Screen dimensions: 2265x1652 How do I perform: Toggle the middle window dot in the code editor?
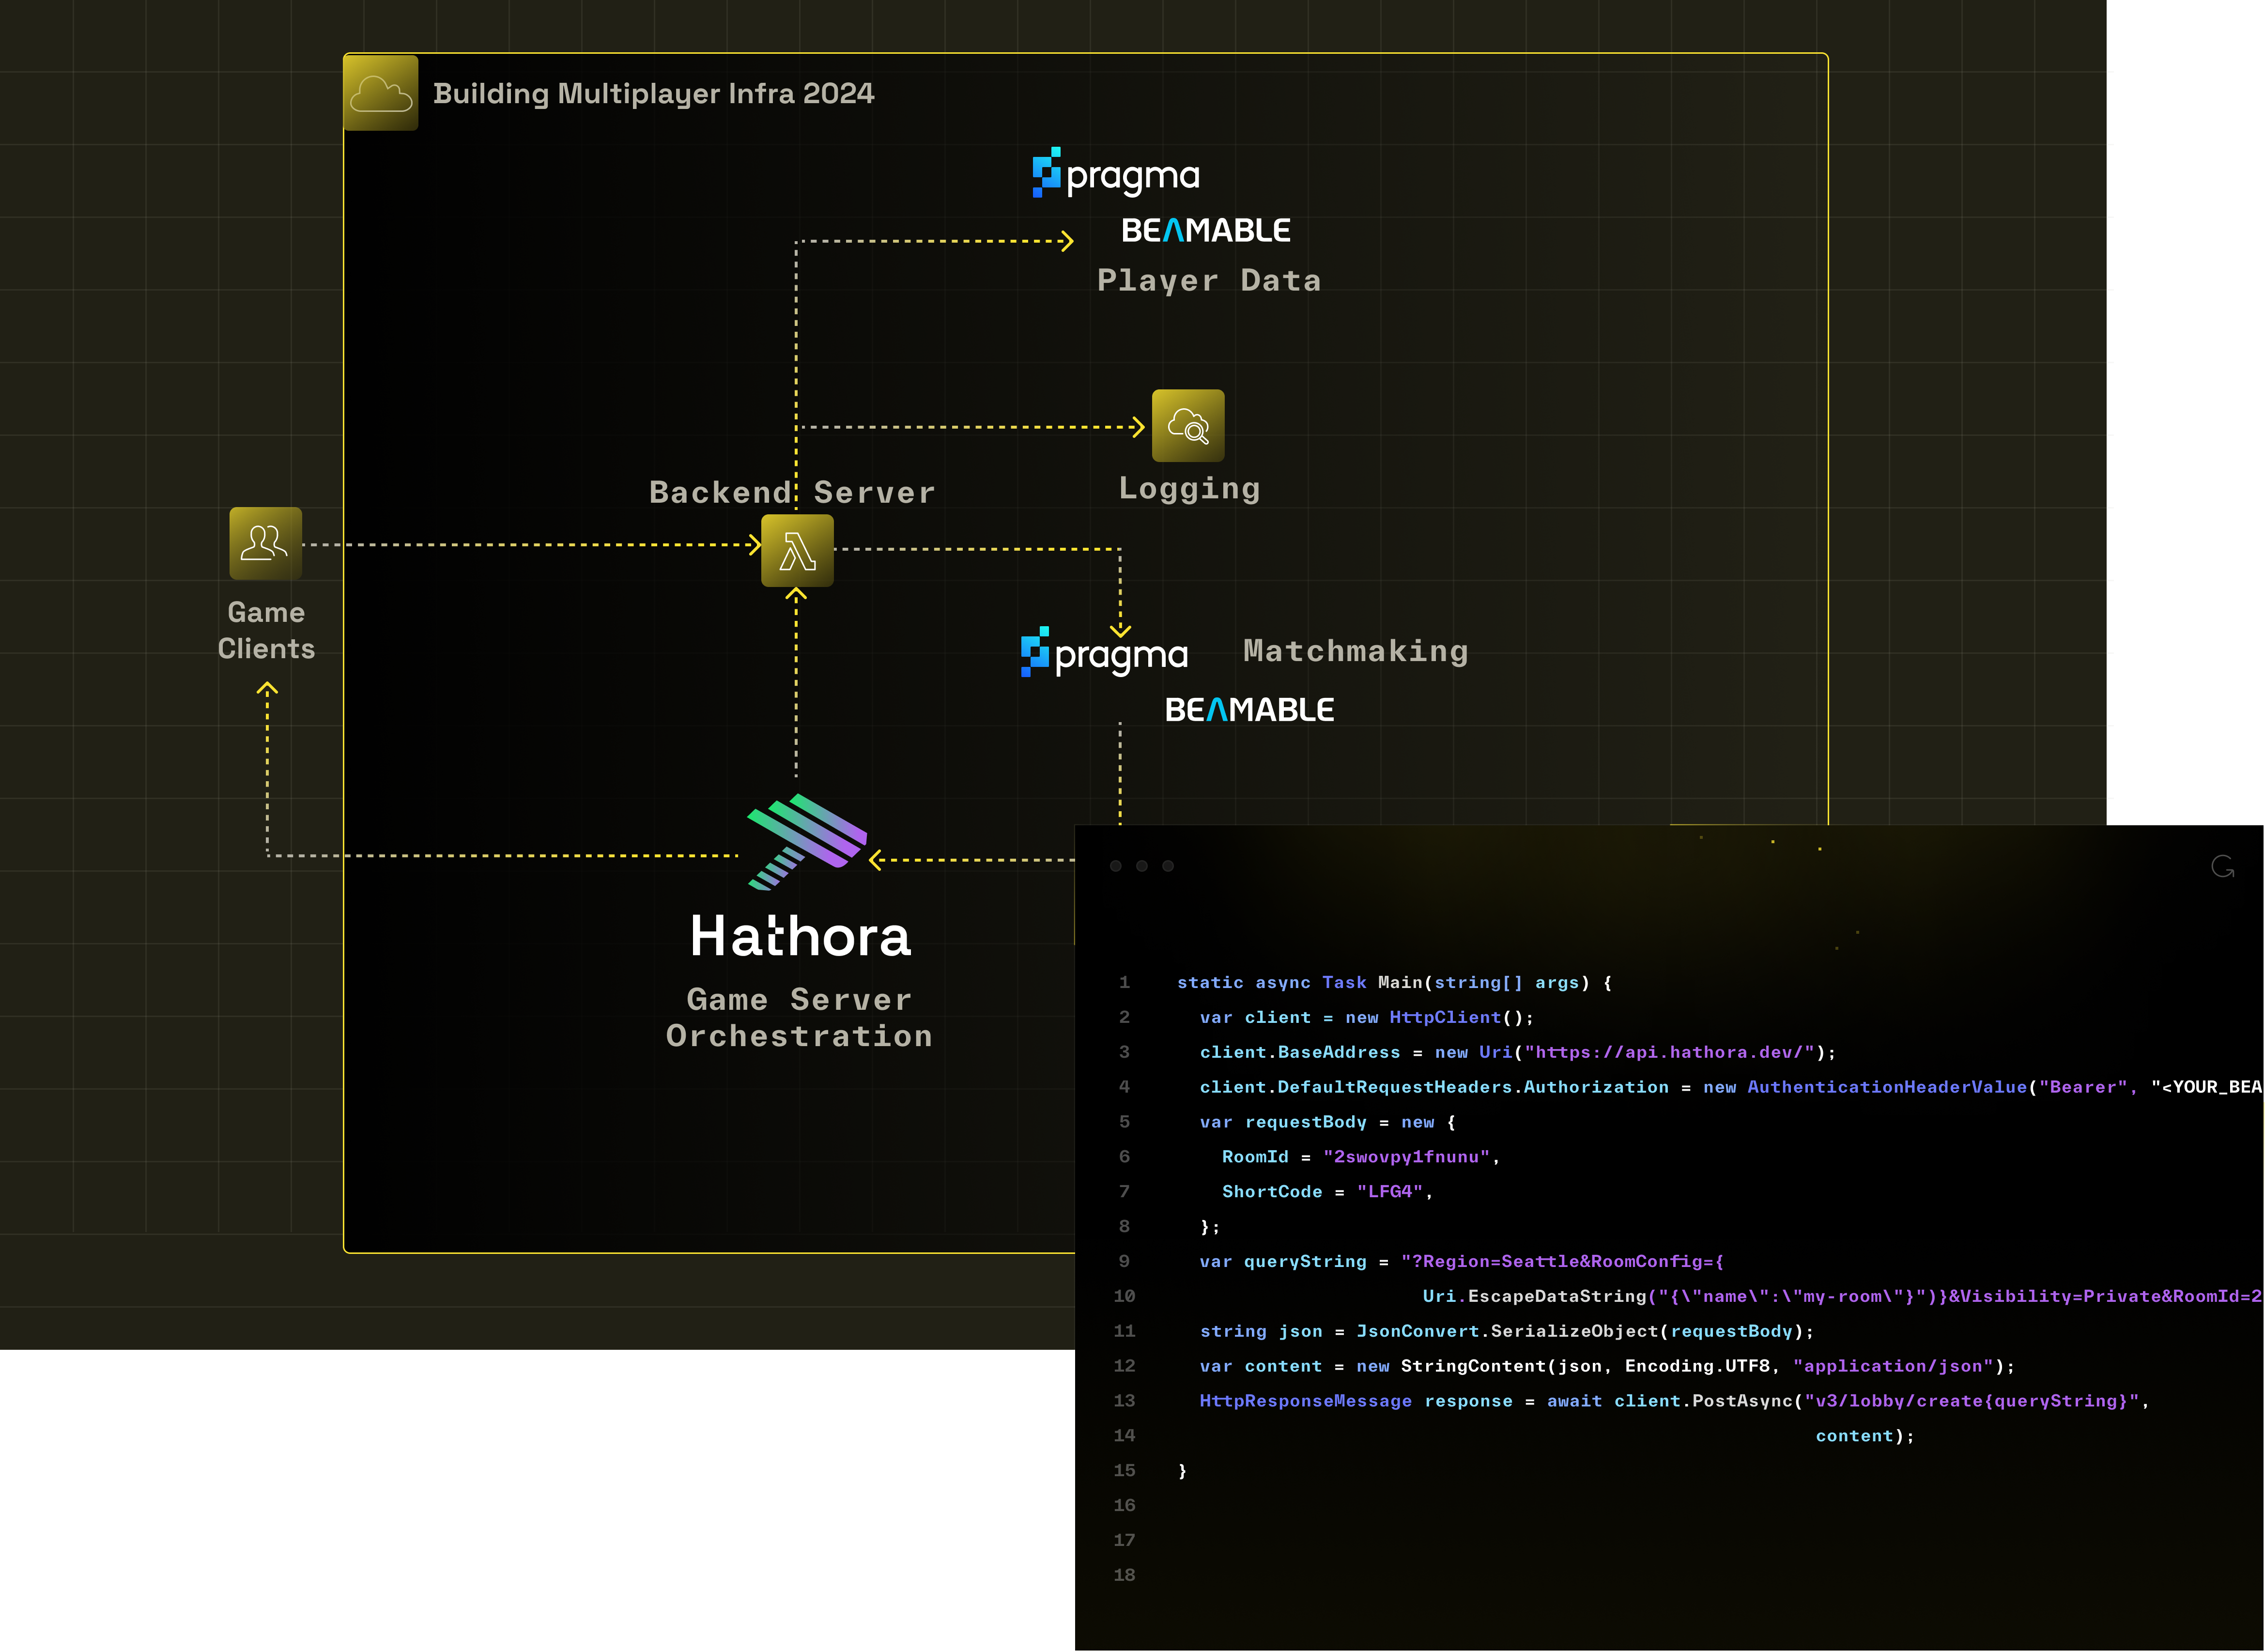click(x=1142, y=866)
